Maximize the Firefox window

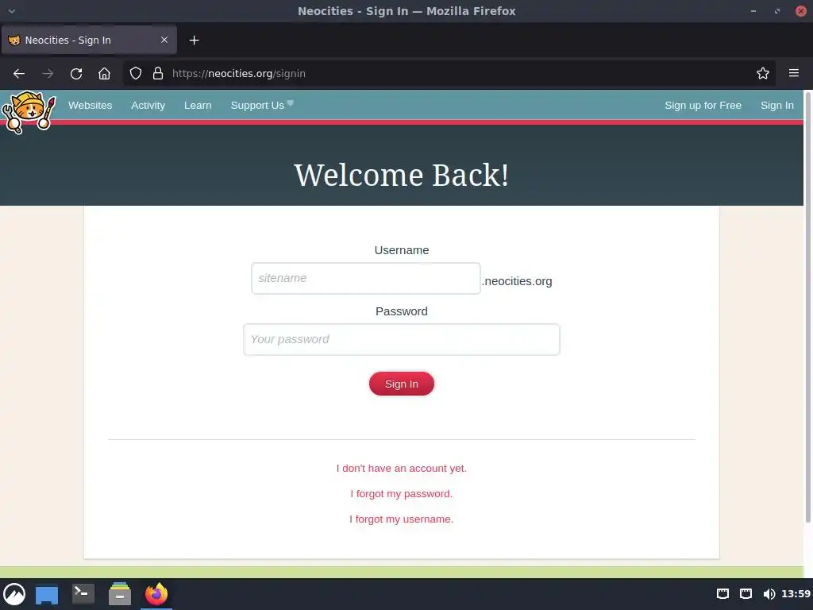coord(776,11)
